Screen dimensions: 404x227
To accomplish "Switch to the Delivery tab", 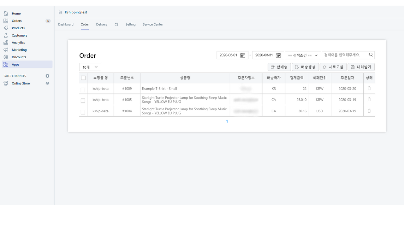I will click(x=102, y=24).
